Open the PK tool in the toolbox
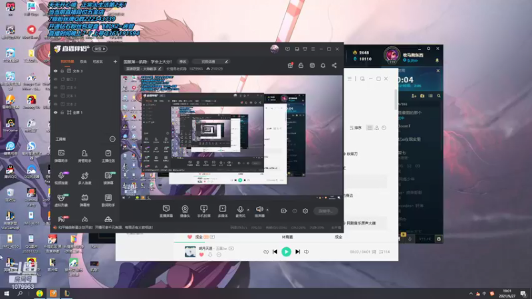The image size is (532, 299). (x=61, y=219)
